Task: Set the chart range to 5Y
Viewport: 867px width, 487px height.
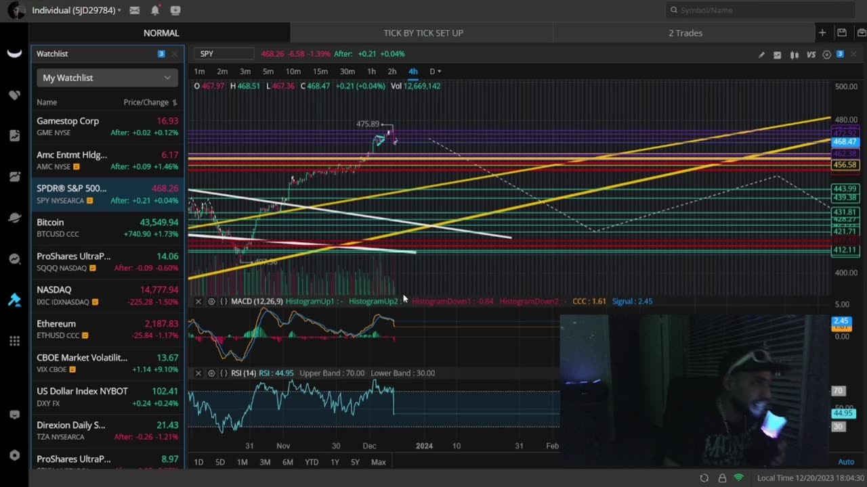Action: pyautogui.click(x=355, y=463)
